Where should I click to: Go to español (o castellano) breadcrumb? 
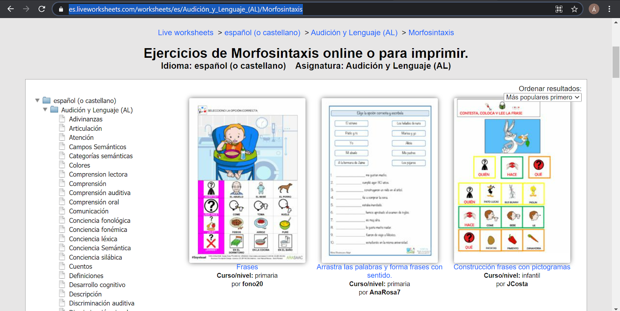pos(262,33)
